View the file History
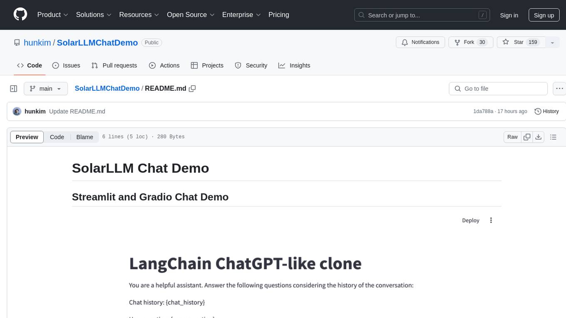Viewport: 566px width, 318px height. click(x=546, y=112)
